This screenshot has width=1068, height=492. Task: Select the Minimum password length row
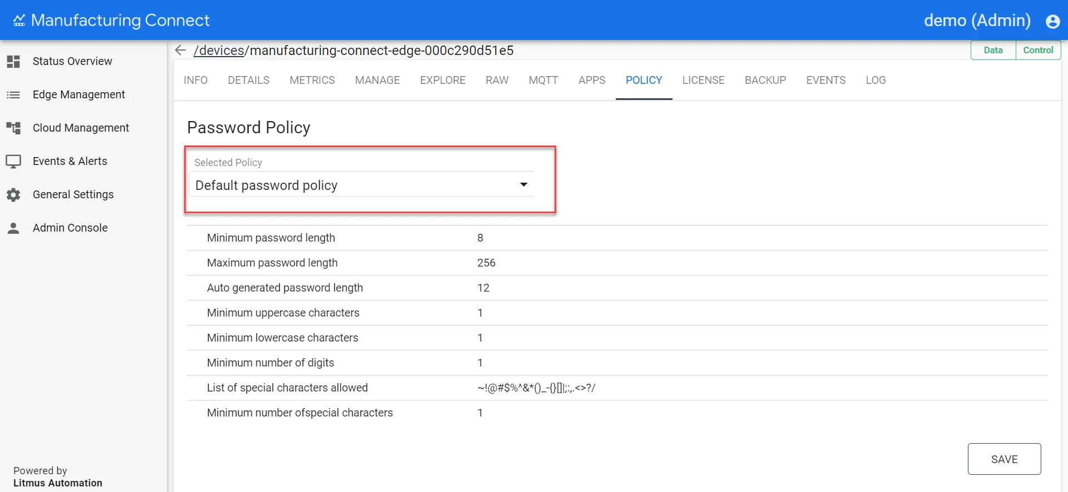click(617, 238)
